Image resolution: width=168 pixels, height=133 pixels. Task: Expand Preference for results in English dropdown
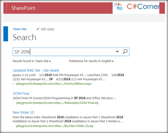(91, 61)
